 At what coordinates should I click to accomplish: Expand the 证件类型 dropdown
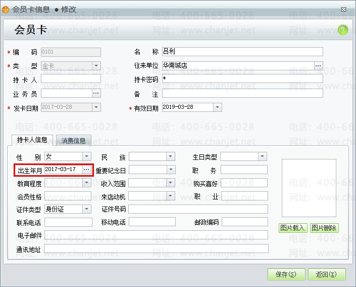coord(86,209)
